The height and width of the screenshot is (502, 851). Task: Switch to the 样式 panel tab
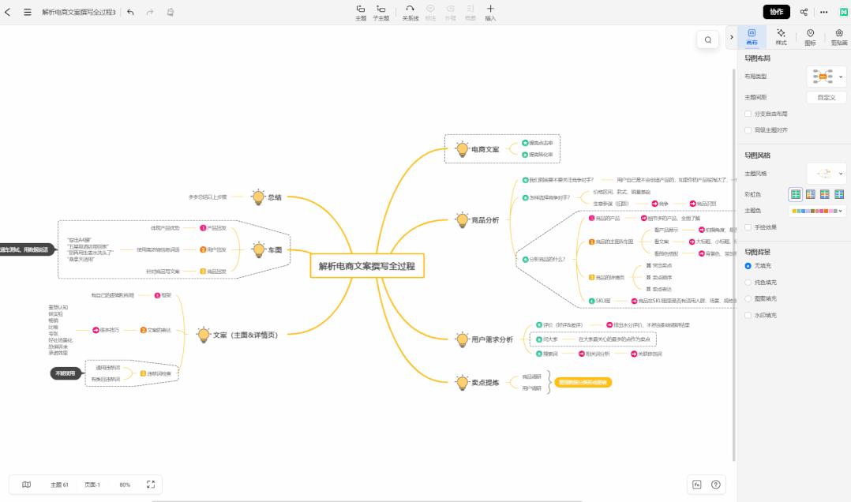point(780,38)
